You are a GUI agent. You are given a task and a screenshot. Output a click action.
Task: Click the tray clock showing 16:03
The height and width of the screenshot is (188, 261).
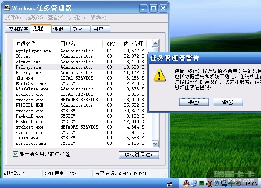(x=251, y=184)
